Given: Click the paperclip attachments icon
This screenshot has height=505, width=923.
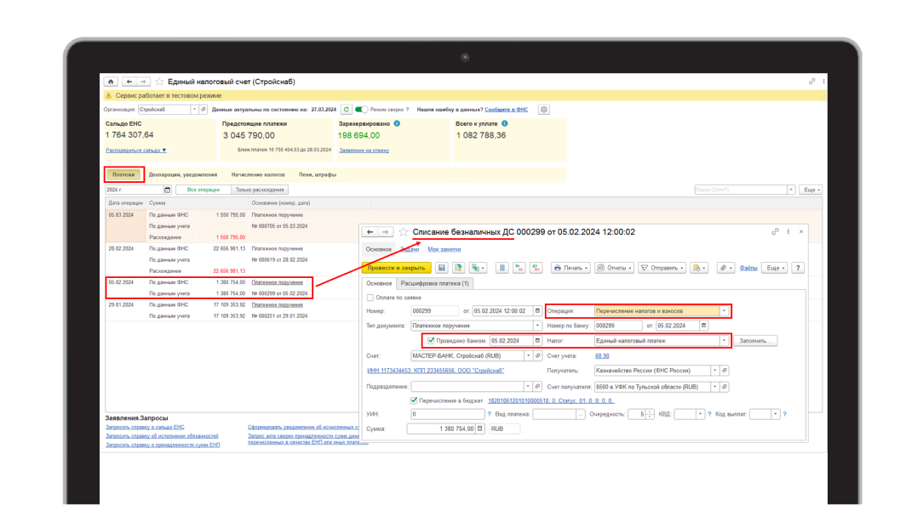Looking at the screenshot, I should 725,268.
